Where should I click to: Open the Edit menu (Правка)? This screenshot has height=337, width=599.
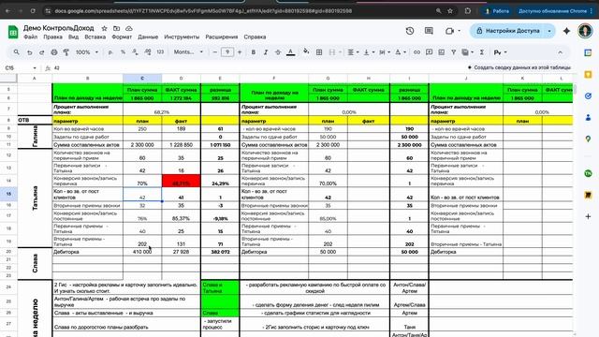coord(52,37)
